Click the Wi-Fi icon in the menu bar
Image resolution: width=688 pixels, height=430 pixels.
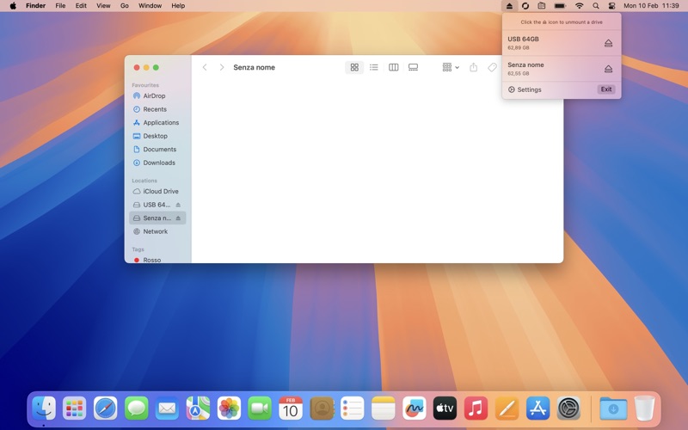pos(579,6)
